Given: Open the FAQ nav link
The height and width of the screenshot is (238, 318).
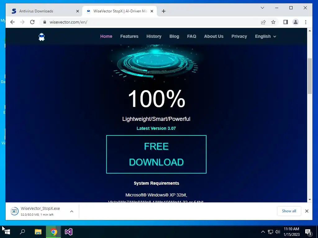Looking at the screenshot, I should [x=192, y=36].
